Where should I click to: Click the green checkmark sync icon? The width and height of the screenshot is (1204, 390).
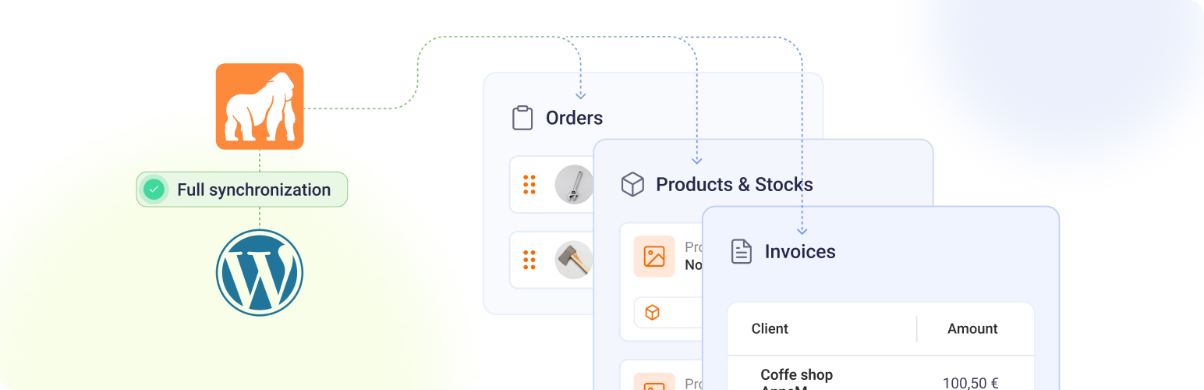pyautogui.click(x=154, y=190)
